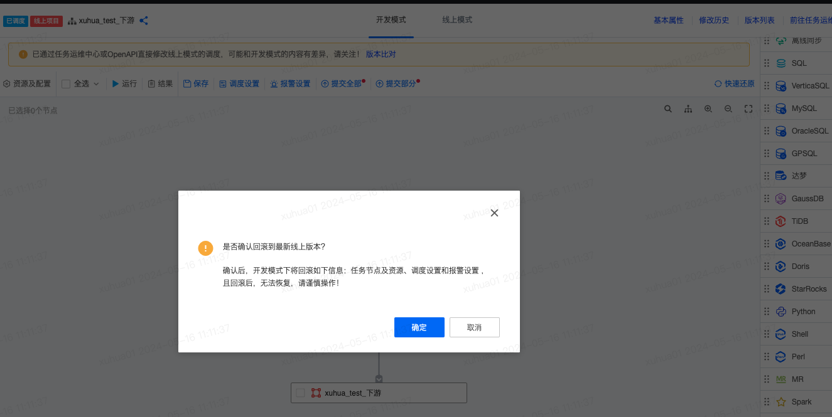Click the share icon next to xuhua_test_下游
Viewport: 832px width, 417px height.
tap(144, 21)
